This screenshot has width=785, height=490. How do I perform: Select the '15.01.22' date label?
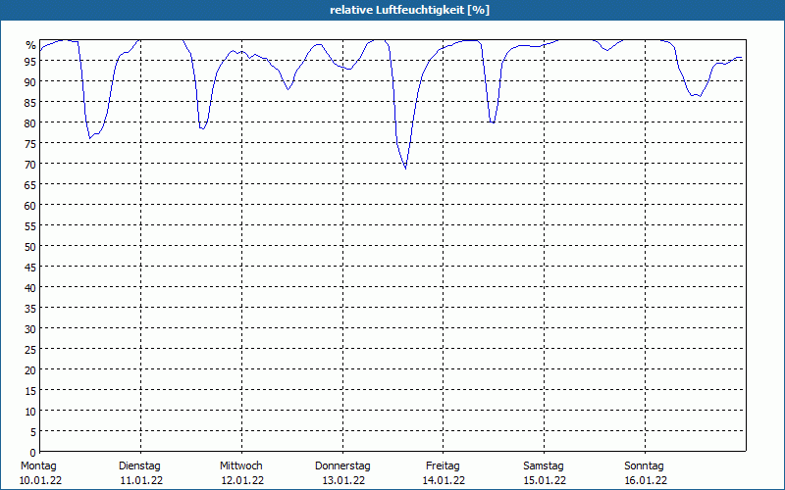pos(545,480)
